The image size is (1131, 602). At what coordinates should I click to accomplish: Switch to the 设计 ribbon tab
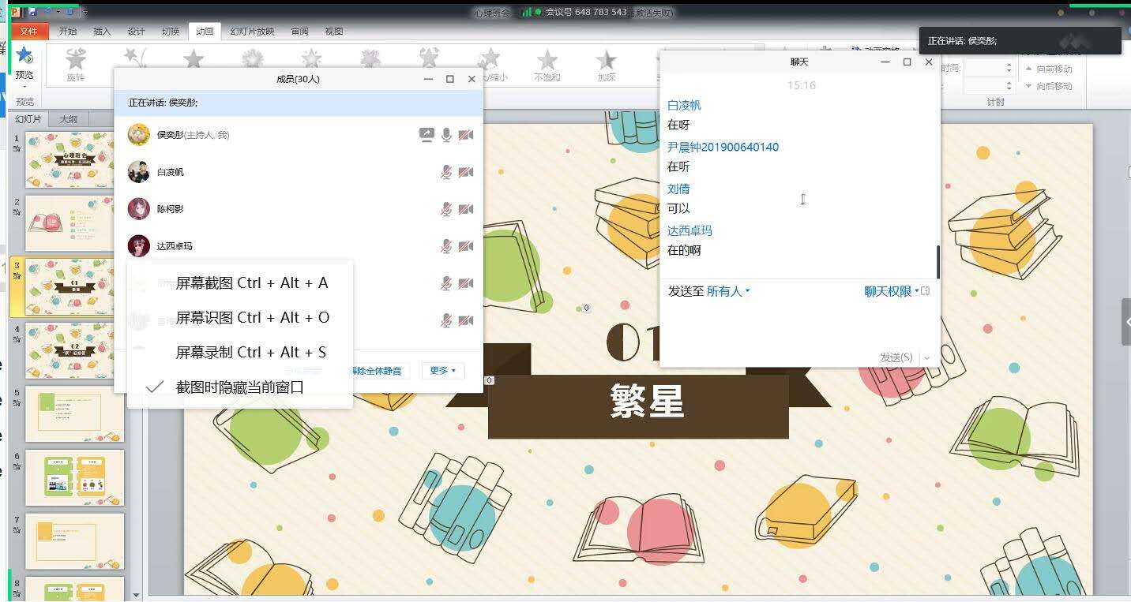click(x=136, y=32)
